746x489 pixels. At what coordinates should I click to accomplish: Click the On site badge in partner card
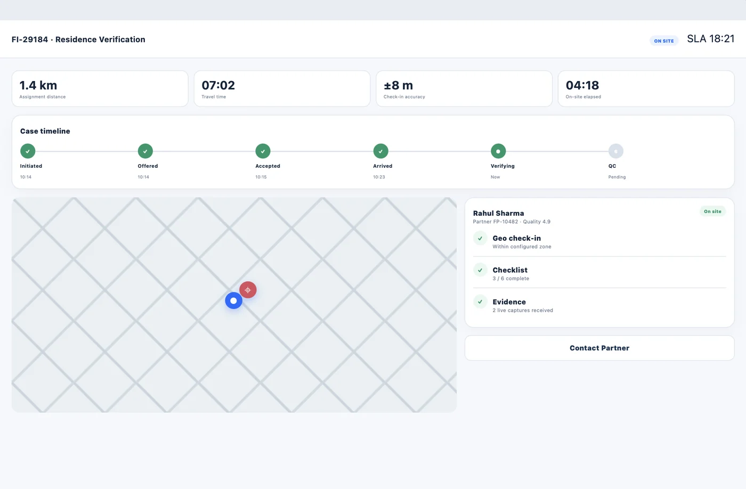tap(712, 211)
